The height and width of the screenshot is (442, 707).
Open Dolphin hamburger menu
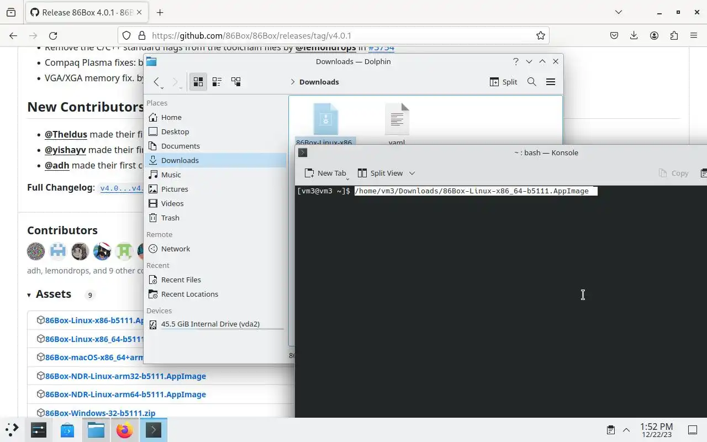coord(550,82)
